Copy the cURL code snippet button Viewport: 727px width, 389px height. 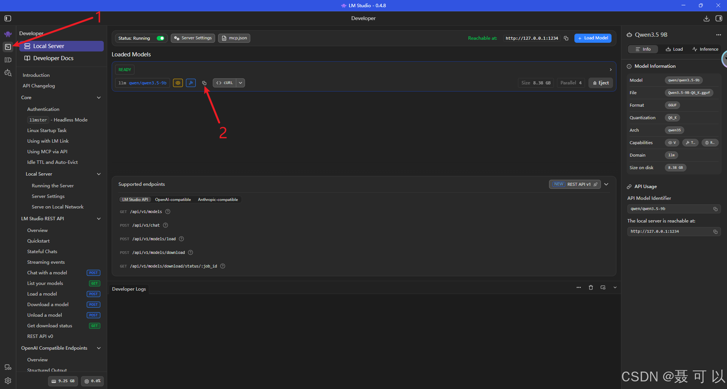point(225,83)
